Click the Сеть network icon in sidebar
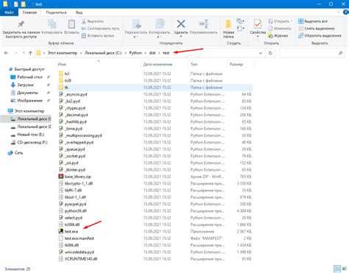Image resolution: width=349 pixels, height=273 pixels. coord(10,153)
